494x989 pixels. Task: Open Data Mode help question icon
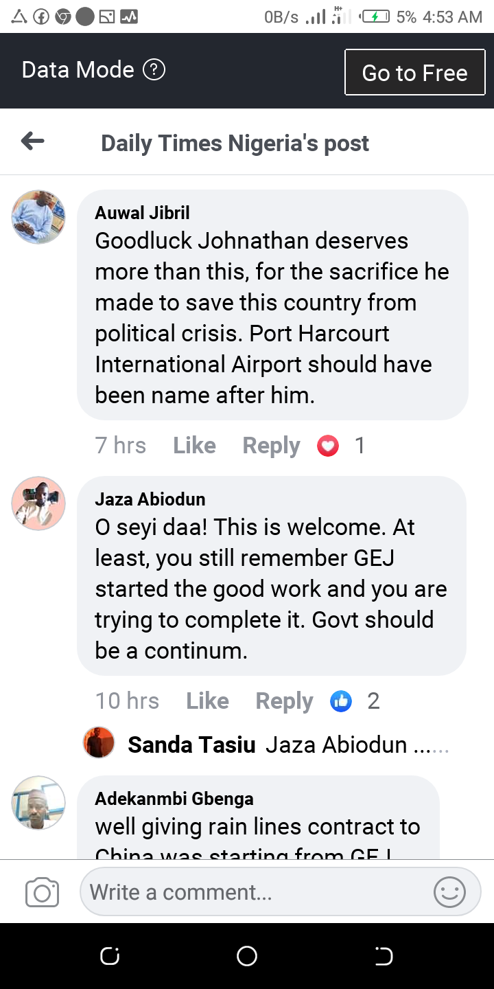[x=154, y=69]
